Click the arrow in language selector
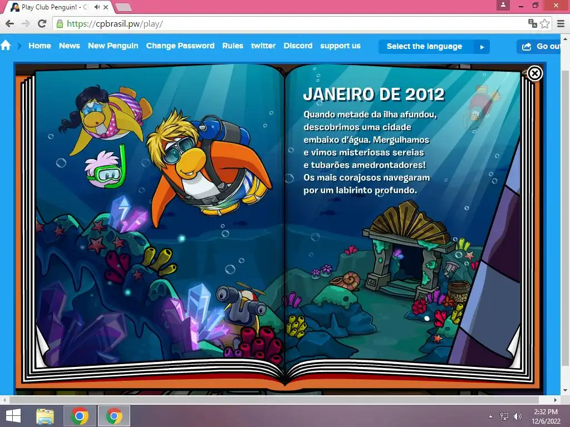Screen dimensions: 570x427 (482, 47)
